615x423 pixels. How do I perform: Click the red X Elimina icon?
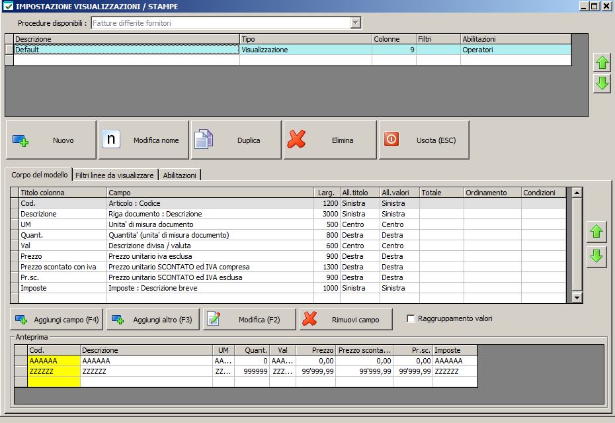click(x=296, y=139)
